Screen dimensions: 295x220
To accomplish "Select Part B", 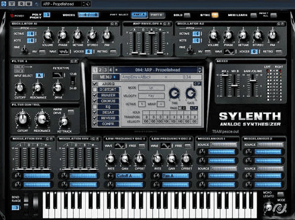I will [157, 15].
